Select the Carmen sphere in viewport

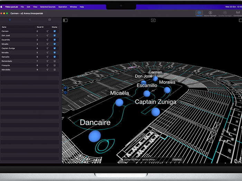point(155,79)
